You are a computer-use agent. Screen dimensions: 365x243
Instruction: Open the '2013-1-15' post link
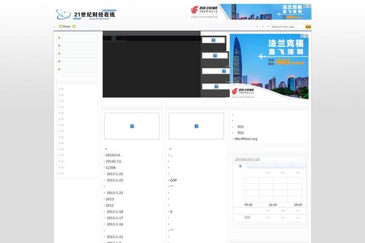[x=115, y=237]
